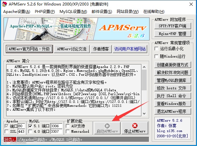Enable ASP支持 checkbox
This screenshot has width=197, height=146.
point(68,126)
